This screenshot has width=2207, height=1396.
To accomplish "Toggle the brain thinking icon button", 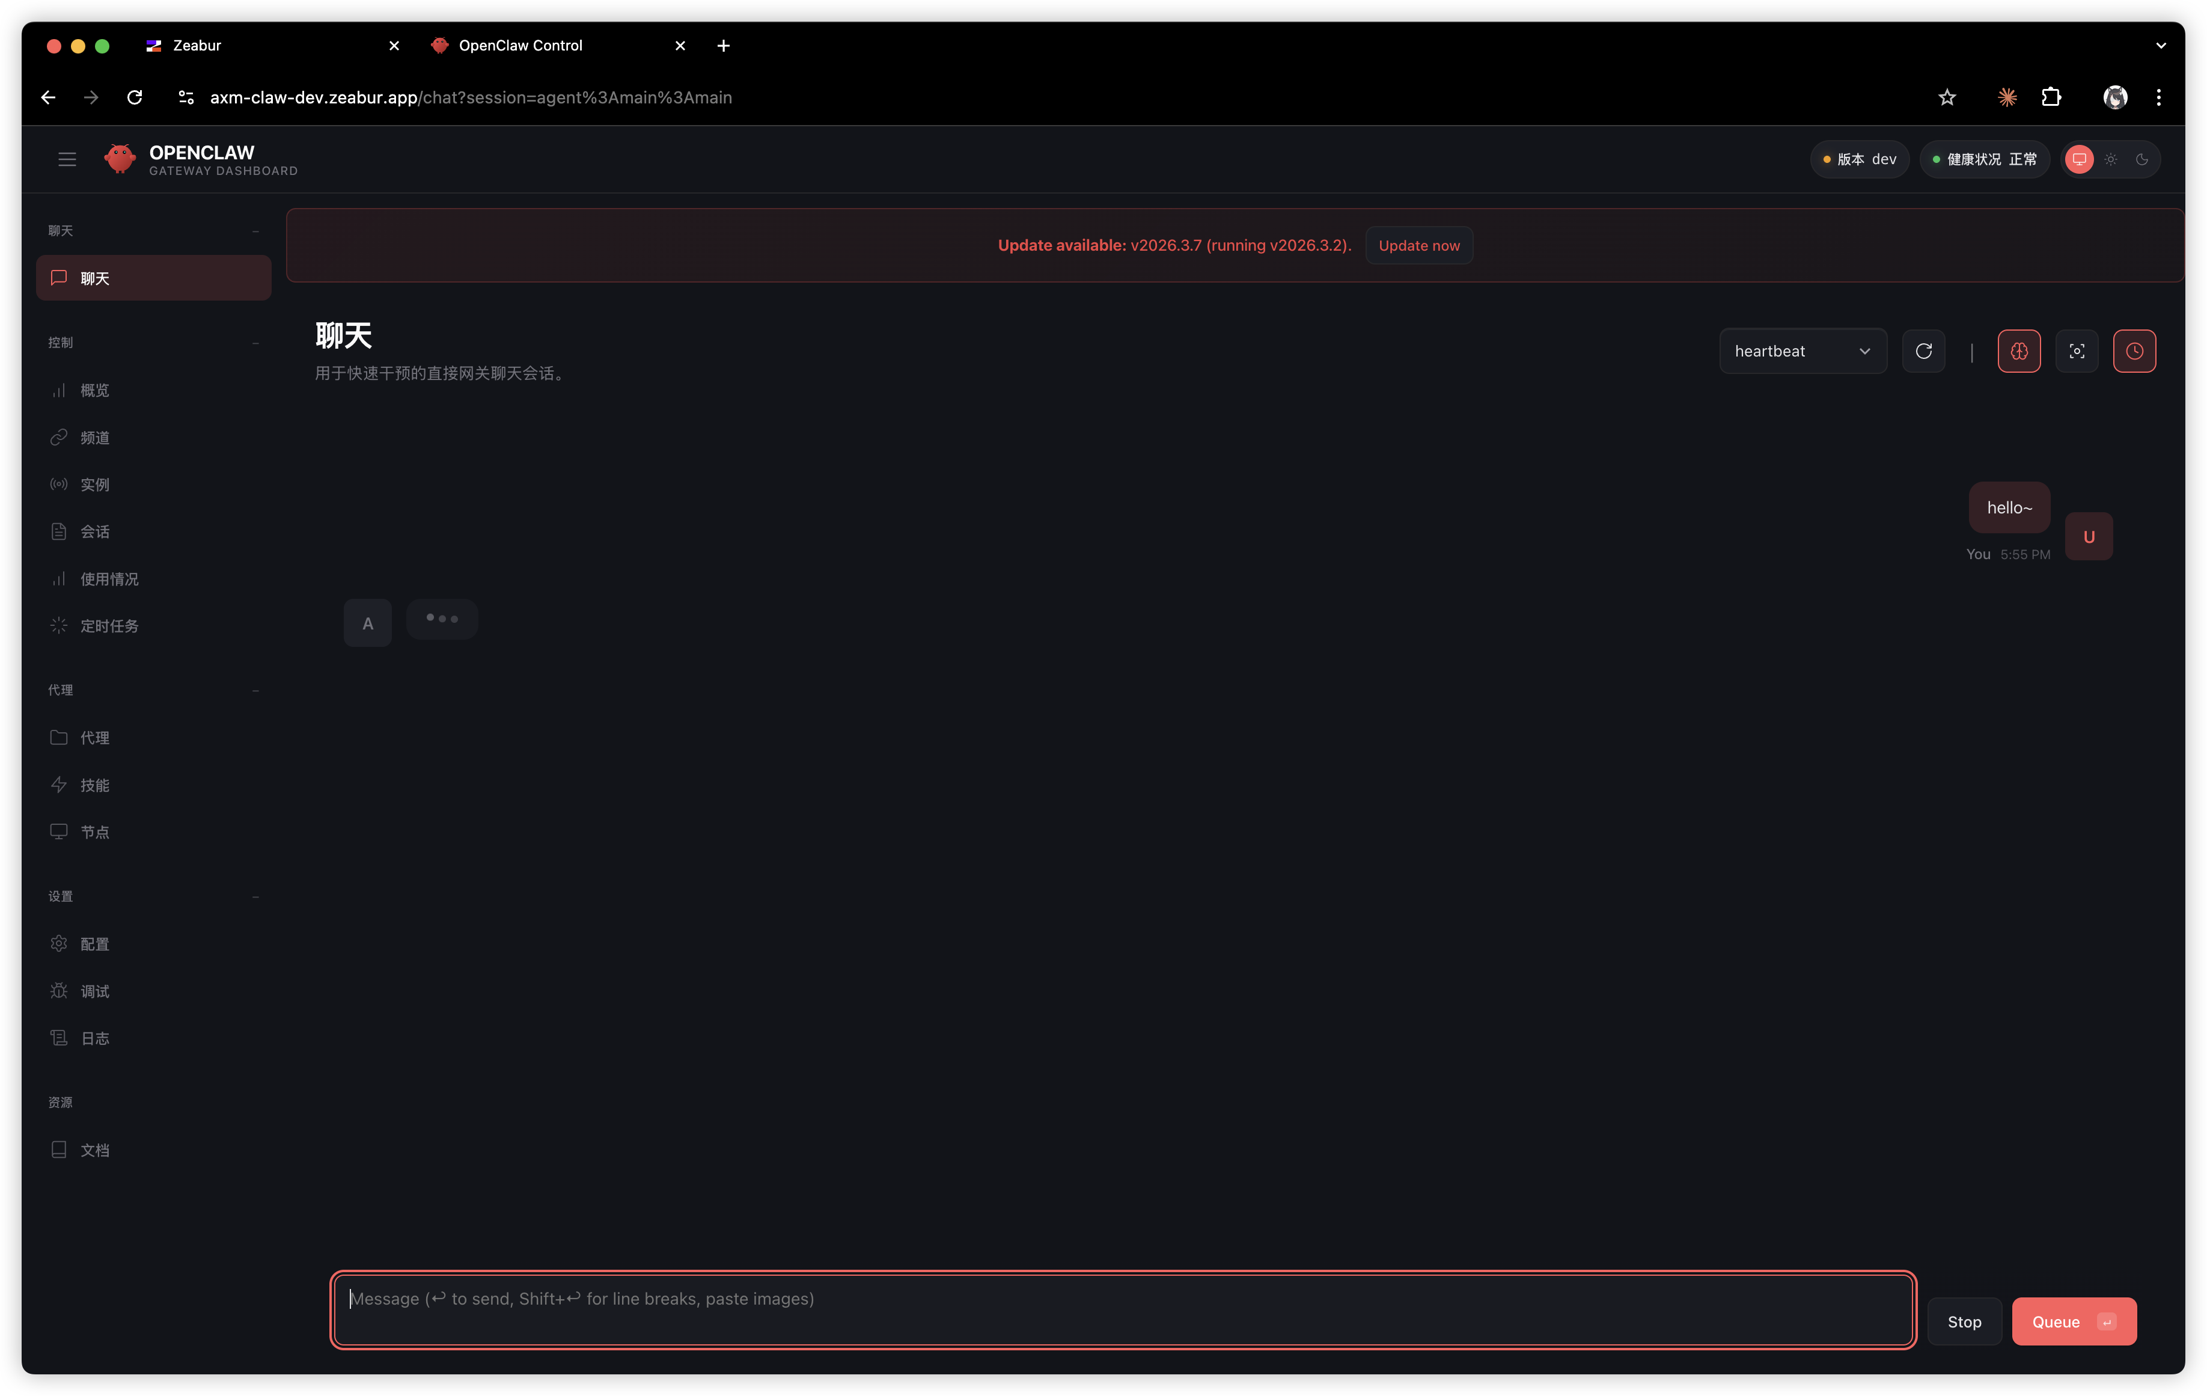I will (x=2018, y=351).
